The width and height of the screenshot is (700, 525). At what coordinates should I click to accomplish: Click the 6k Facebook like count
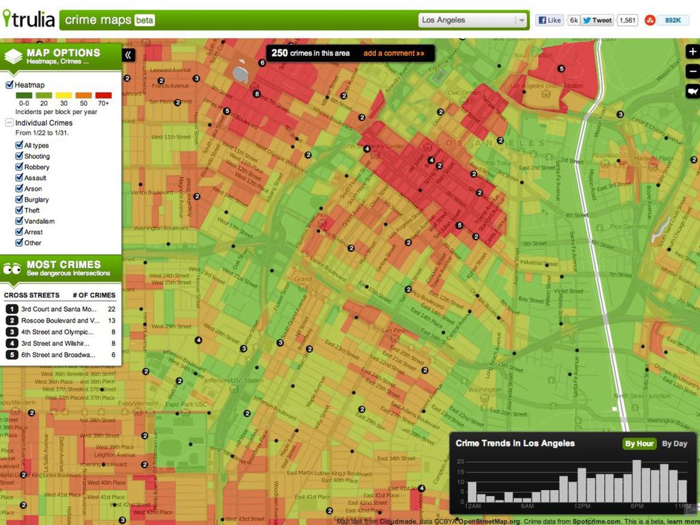[574, 20]
